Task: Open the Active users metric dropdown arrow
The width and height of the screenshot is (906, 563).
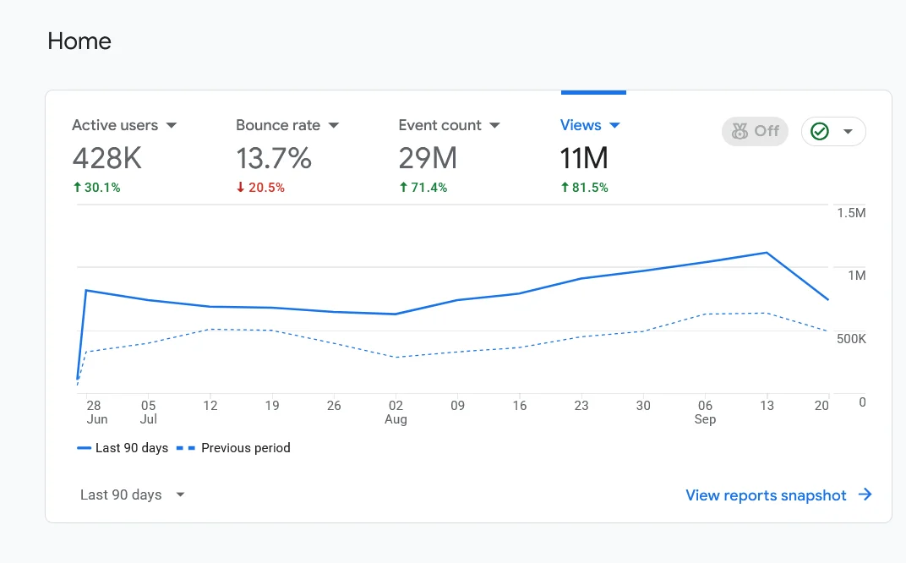Action: point(171,125)
